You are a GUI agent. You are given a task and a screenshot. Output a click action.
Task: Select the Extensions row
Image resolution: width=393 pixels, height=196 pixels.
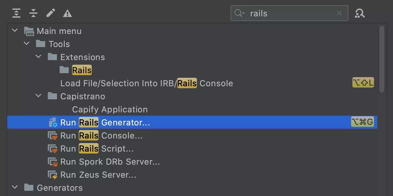pos(192,57)
